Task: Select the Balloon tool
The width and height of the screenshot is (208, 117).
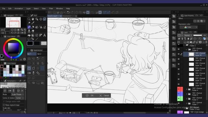Action: coord(29,39)
